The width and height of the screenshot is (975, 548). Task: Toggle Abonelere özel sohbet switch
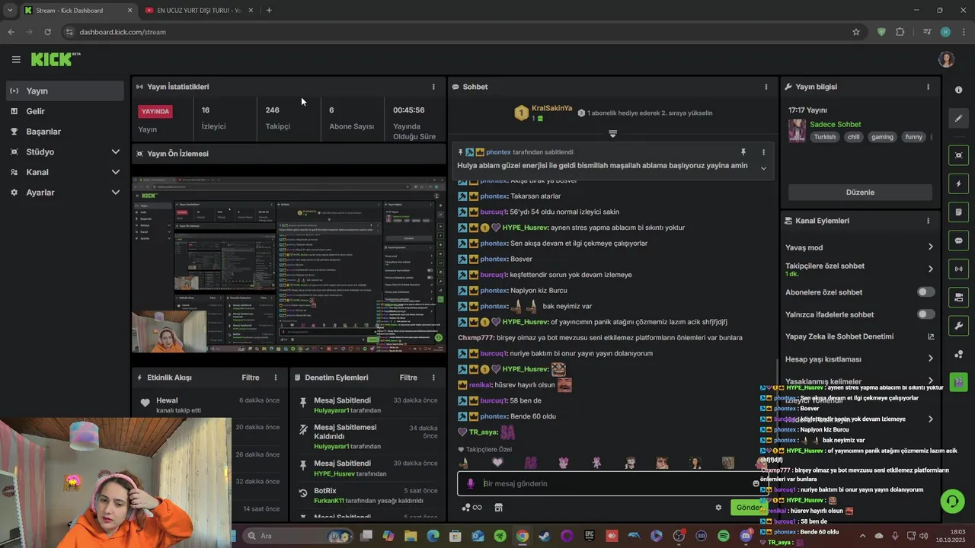925,292
